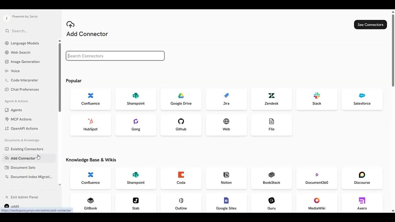Click the page scrollbar down arrow
The width and height of the screenshot is (395, 222).
coord(393,211)
